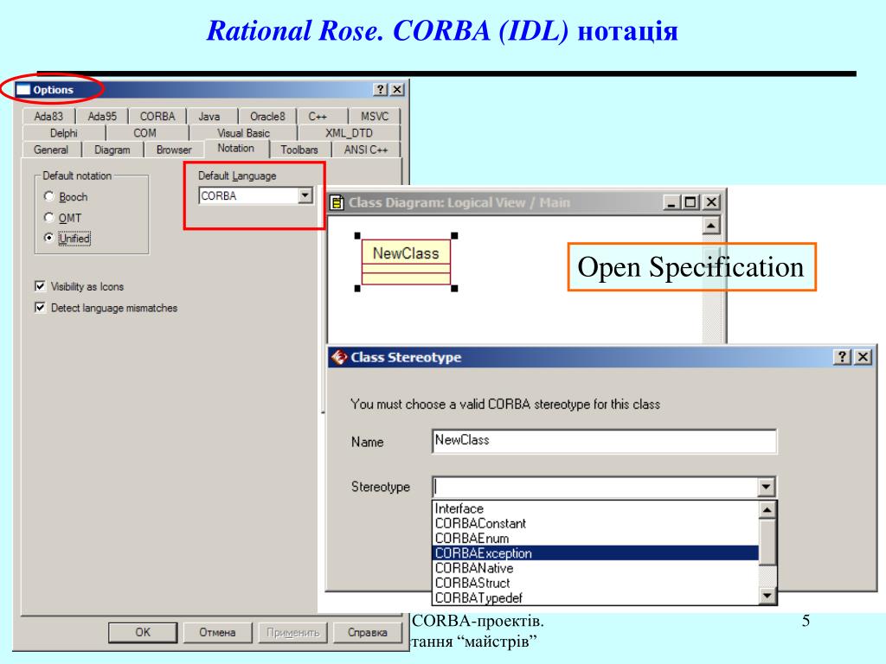Switch to the General tab
Screen dimensions: 886x664
pos(51,150)
